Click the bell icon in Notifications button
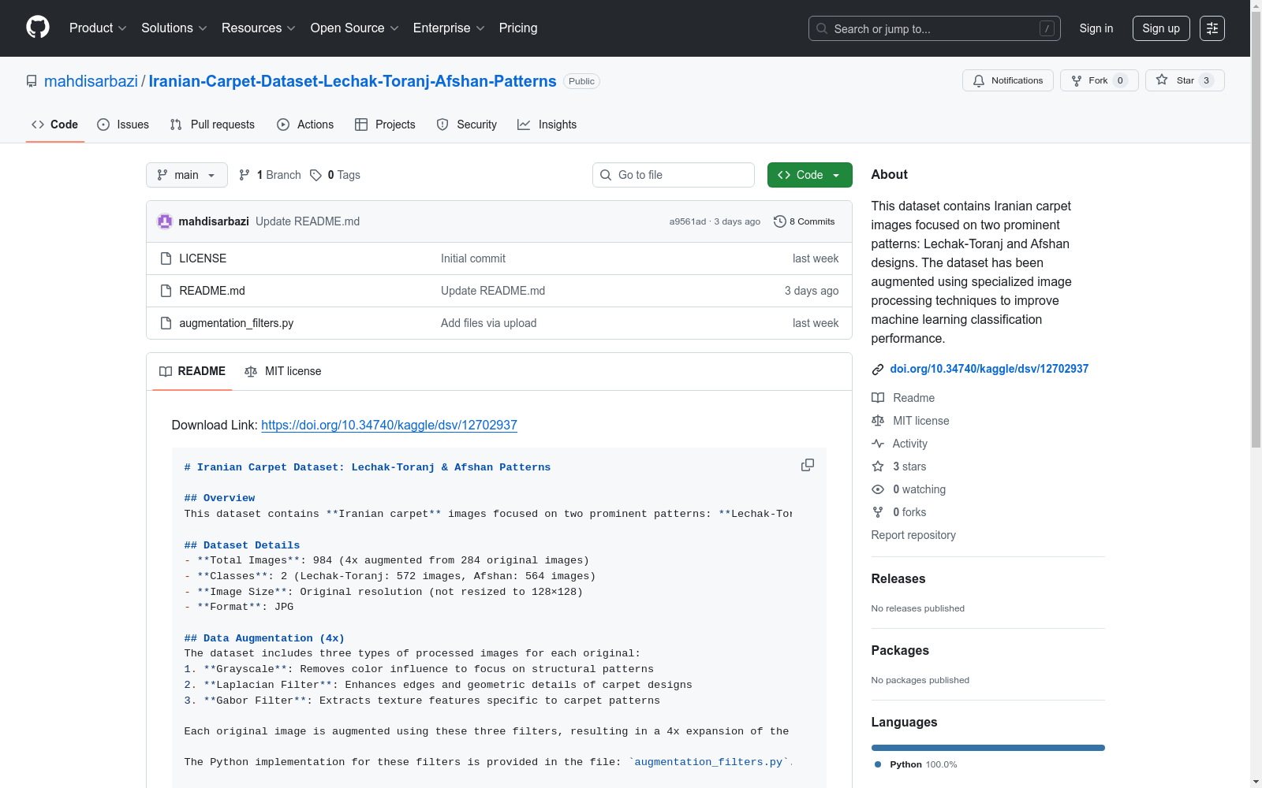Viewport: 1262px width, 788px height. point(979,80)
